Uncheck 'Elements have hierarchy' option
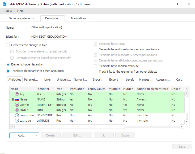The image size is (195, 154). (8, 64)
